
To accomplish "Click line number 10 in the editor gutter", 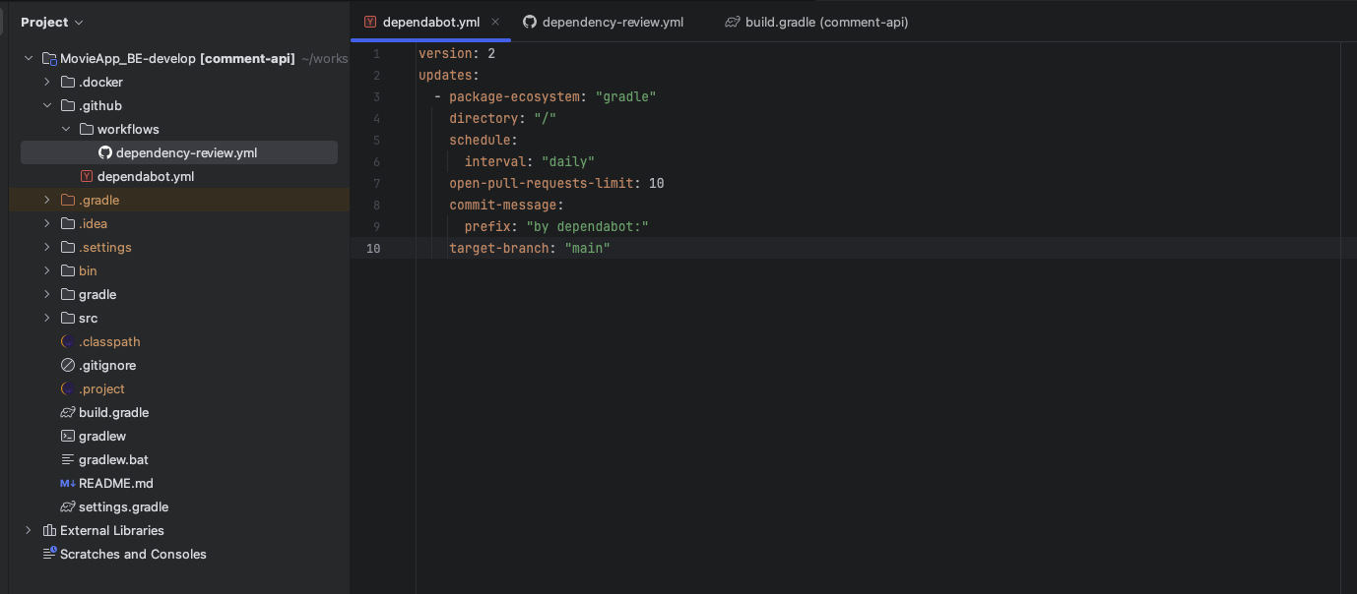I will tap(372, 248).
